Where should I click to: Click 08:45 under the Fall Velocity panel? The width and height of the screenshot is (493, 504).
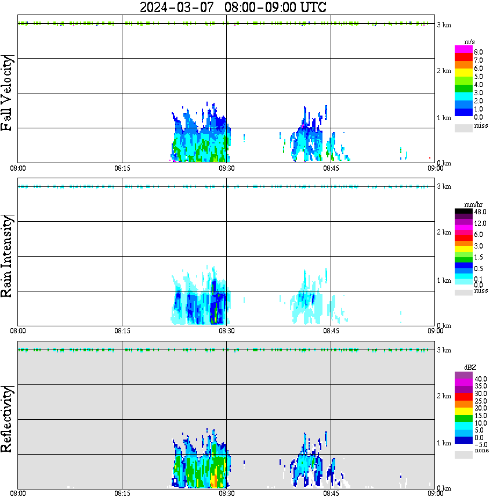point(331,168)
